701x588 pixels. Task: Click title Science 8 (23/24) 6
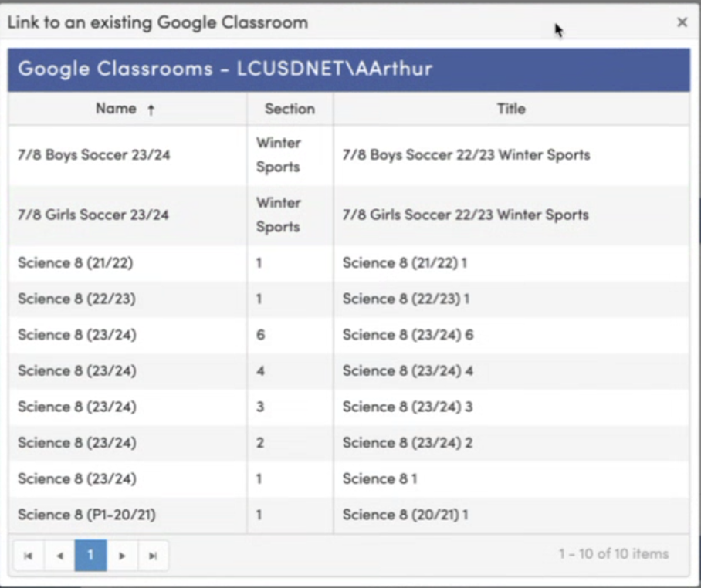tap(408, 335)
